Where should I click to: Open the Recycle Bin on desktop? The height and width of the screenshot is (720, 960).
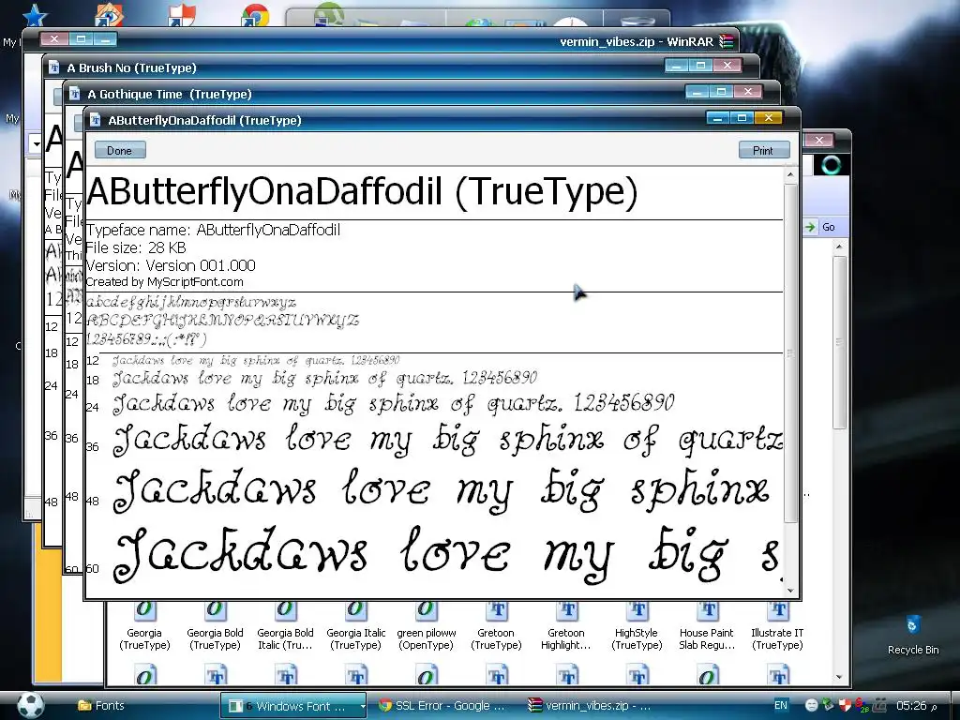tap(913, 635)
